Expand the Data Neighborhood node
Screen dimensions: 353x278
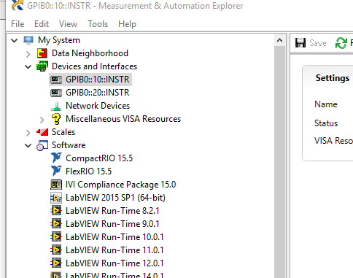pos(28,54)
